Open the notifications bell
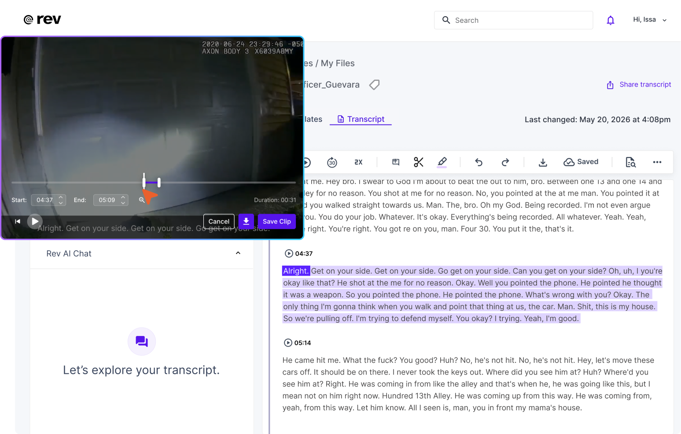Image resolution: width=681 pixels, height=434 pixels. point(610,20)
